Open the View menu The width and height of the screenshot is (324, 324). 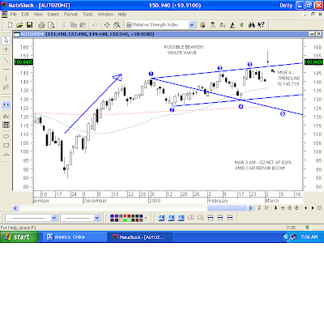(38, 14)
